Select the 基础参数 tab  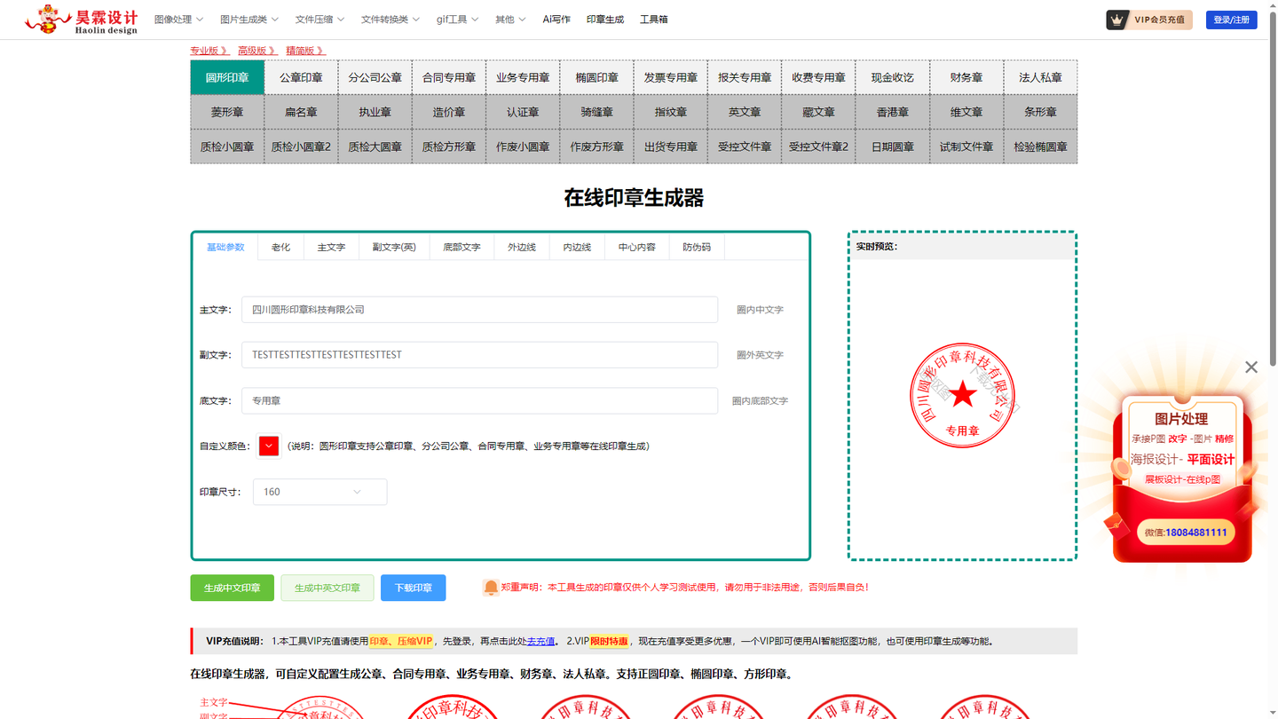click(225, 247)
